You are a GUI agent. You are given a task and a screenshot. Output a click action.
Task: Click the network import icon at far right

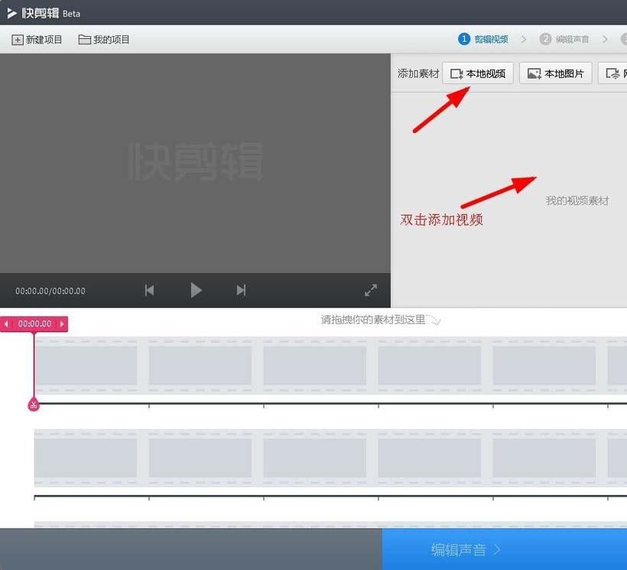point(616,73)
